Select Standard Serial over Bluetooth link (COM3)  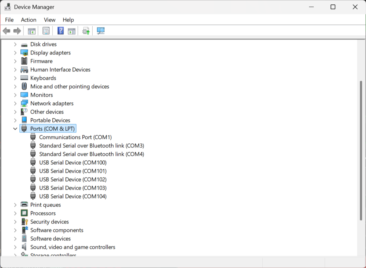(x=91, y=146)
